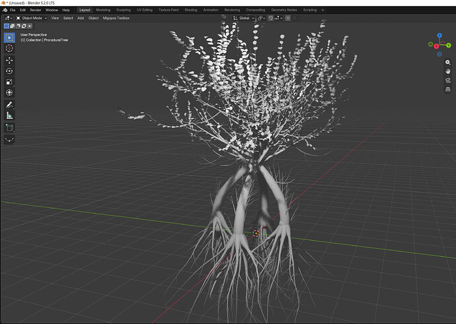Screen dimensions: 456x324
Task: Click the green Y axis gizmo handle
Action: pyautogui.click(x=449, y=46)
